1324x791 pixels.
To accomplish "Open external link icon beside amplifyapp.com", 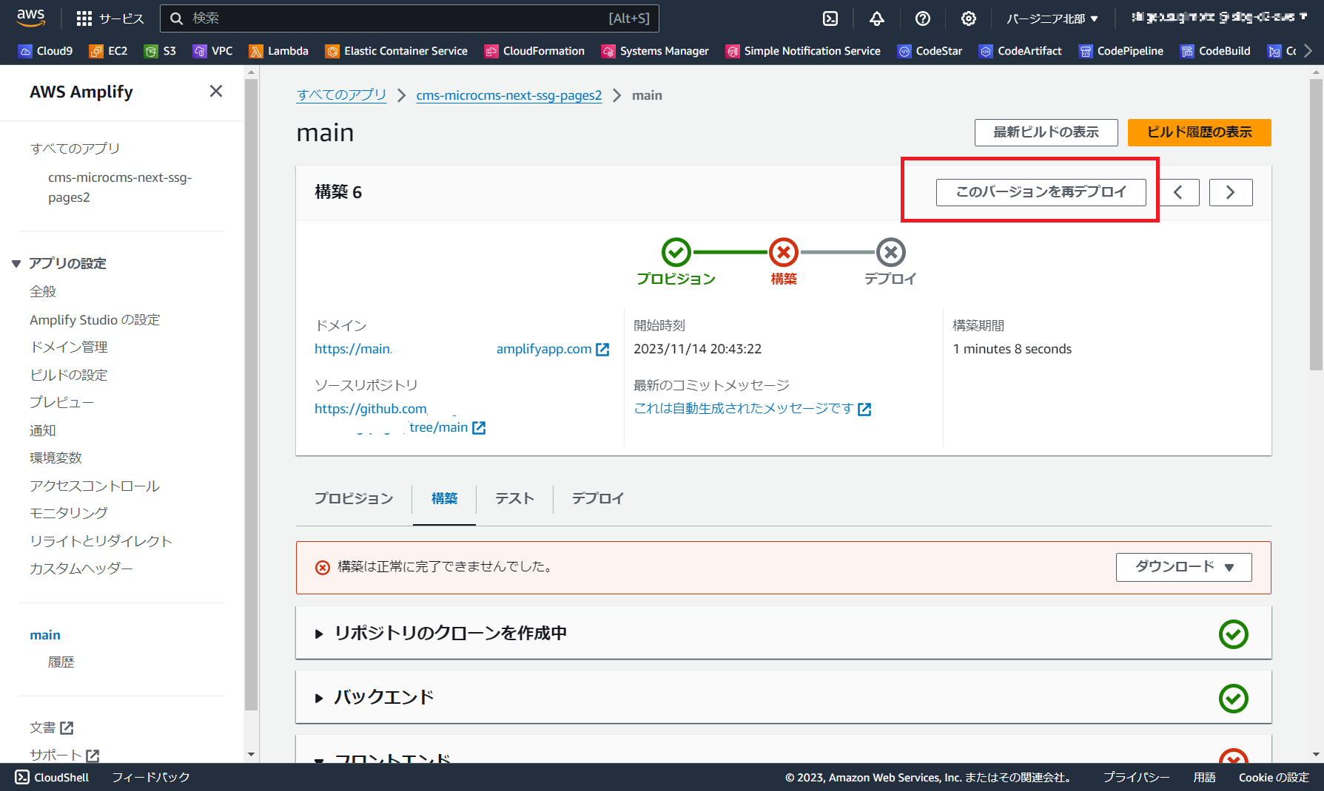I will pyautogui.click(x=603, y=350).
